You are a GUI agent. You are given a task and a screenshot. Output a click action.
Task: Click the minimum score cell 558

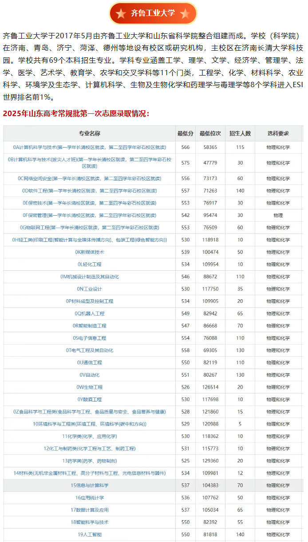186,350
